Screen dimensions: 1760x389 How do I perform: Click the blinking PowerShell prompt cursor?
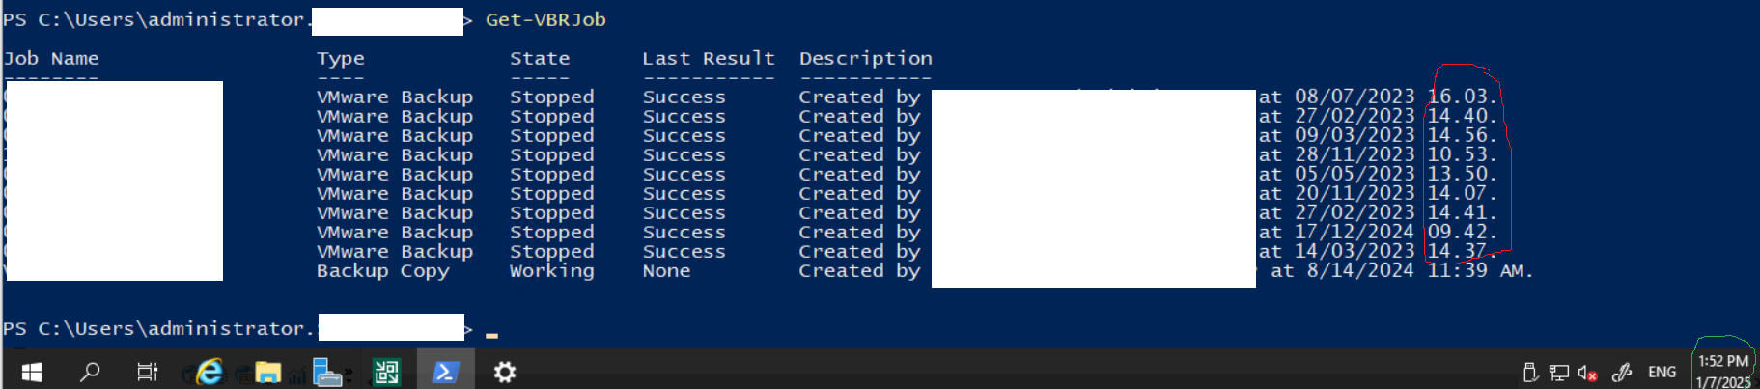pos(491,335)
